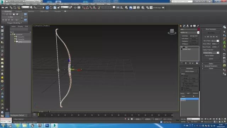Open the Display Projection dropdown
227x128 pixels.
211,53
